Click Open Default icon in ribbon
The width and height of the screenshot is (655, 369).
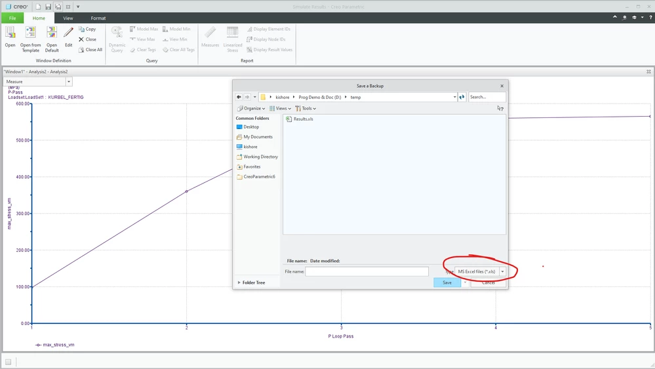click(x=52, y=33)
